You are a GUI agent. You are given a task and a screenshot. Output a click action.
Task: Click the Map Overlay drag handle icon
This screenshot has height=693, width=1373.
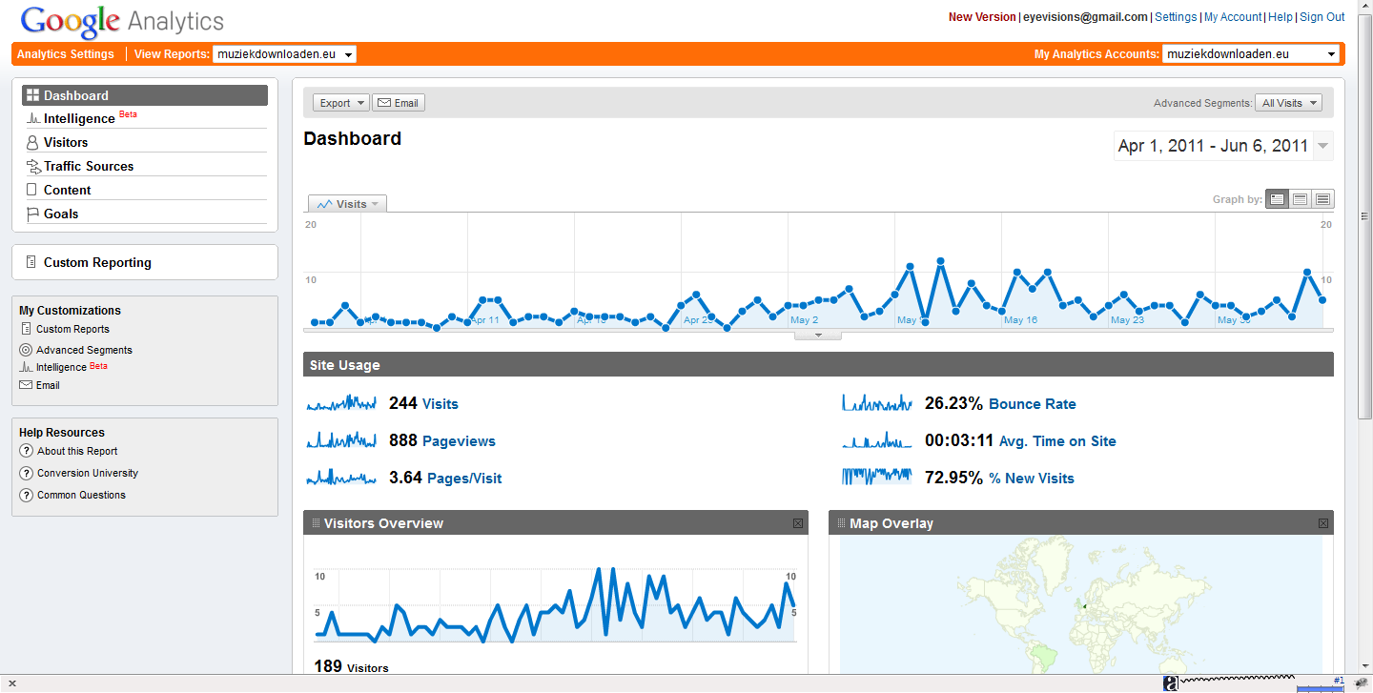tap(841, 523)
